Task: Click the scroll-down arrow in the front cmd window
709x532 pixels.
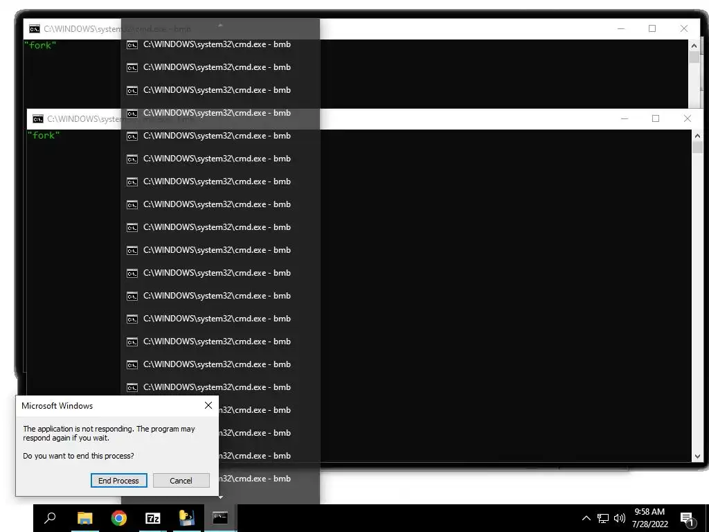Action: coord(697,456)
